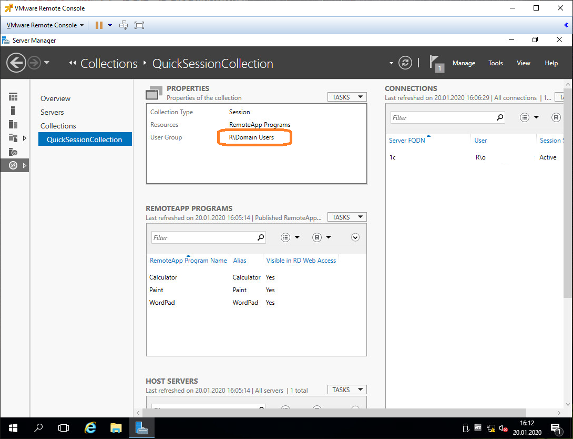The image size is (573, 439).
Task: Select the active connection row for 1c
Action: 475,157
